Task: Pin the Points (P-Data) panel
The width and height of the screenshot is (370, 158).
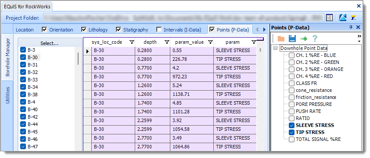Action: tap(351, 27)
